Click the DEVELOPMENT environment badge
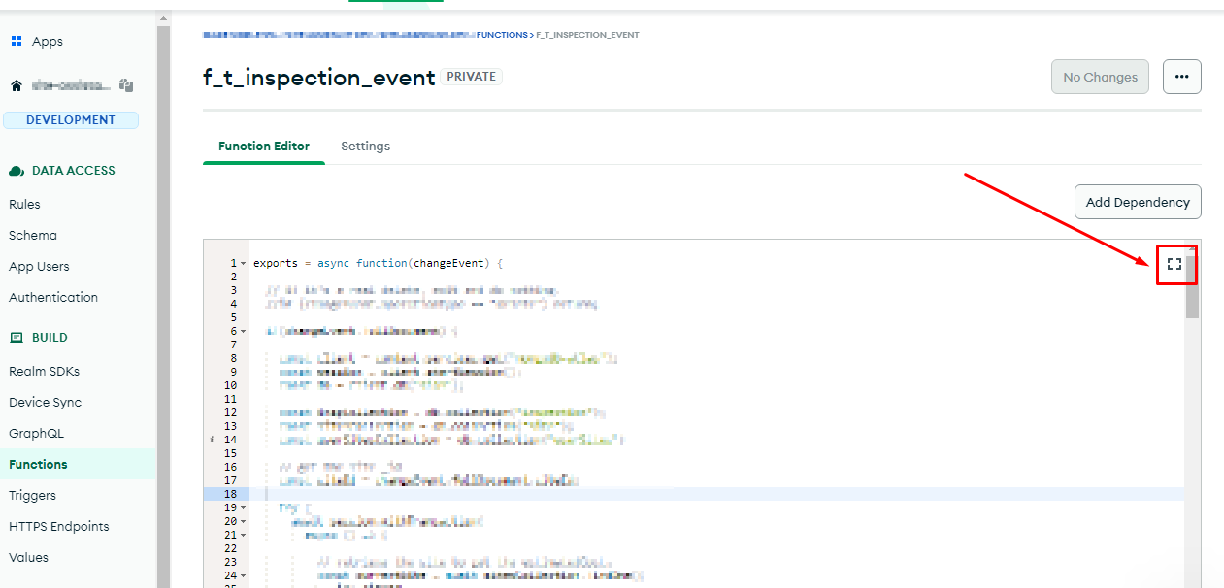The width and height of the screenshot is (1224, 588). [71, 120]
